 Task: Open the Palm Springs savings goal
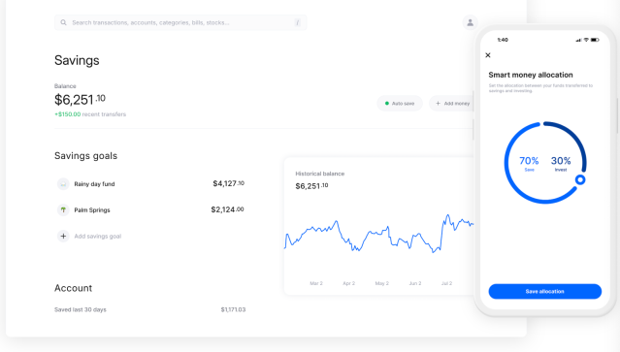(x=150, y=209)
